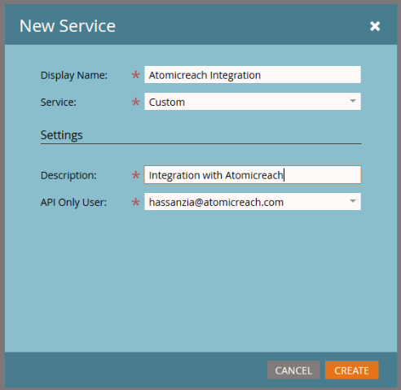Click the CANCEL button

coord(293,370)
